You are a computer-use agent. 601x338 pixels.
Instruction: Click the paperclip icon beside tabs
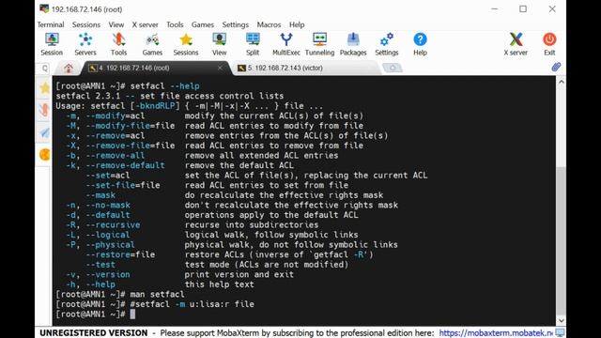556,67
